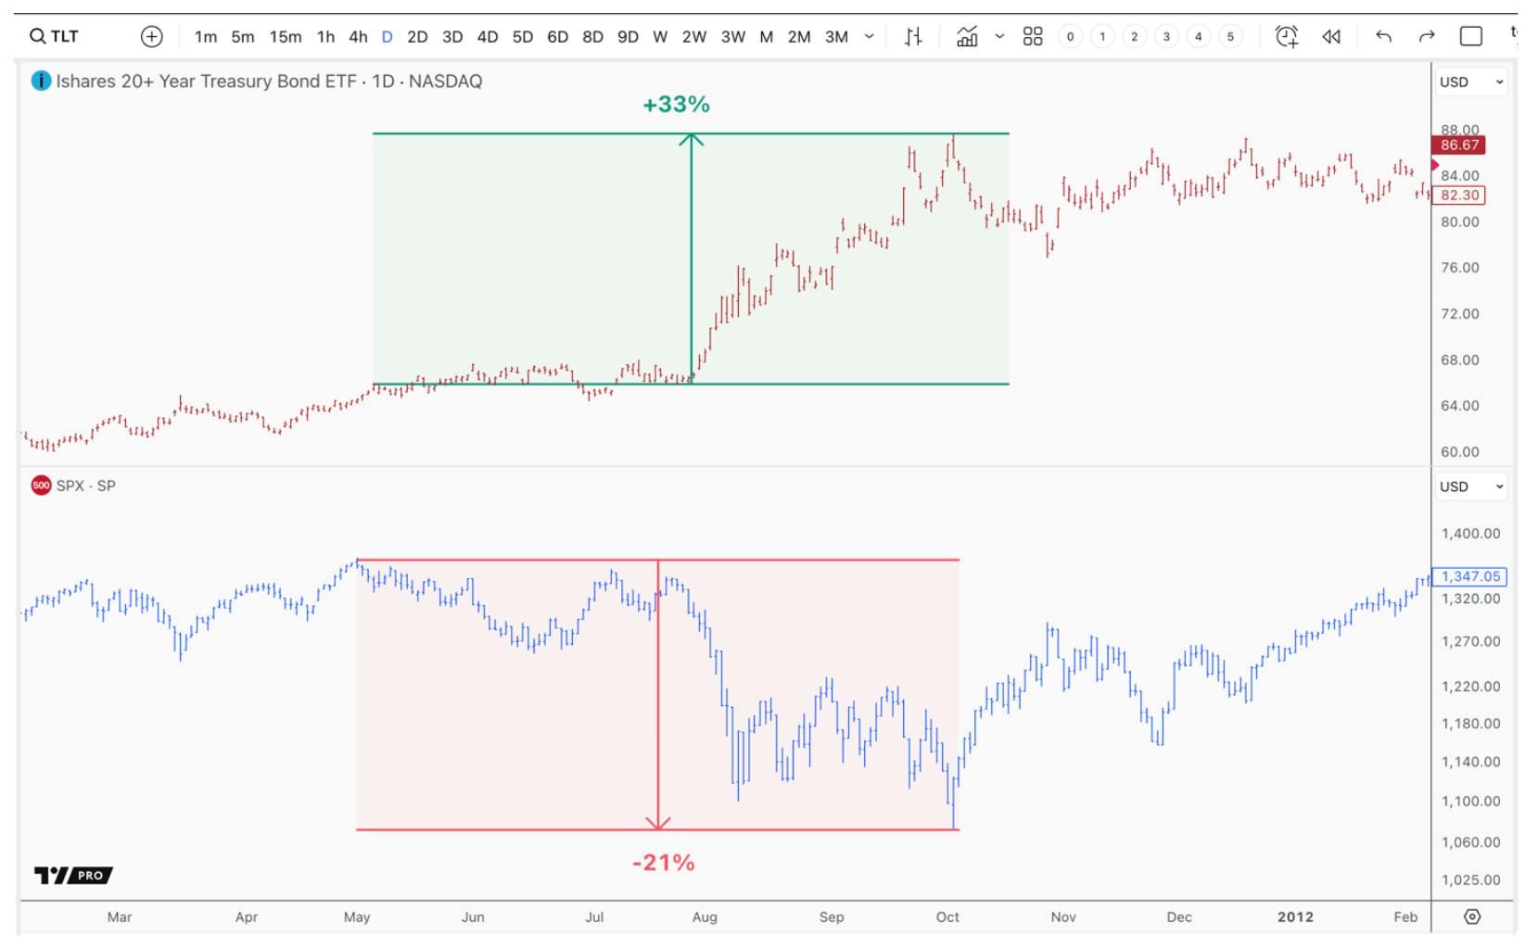The height and width of the screenshot is (947, 1526).
Task: Click the May label on time axis
Action: (357, 916)
